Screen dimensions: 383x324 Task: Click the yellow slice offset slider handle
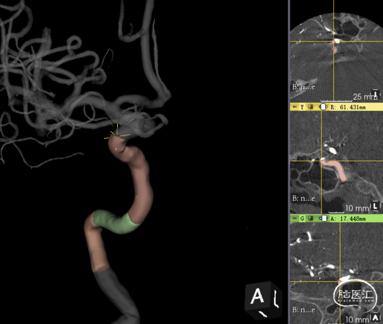point(323,107)
